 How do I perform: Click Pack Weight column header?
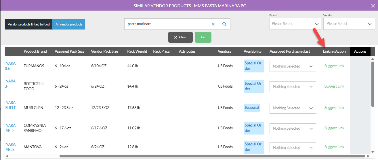(x=137, y=52)
